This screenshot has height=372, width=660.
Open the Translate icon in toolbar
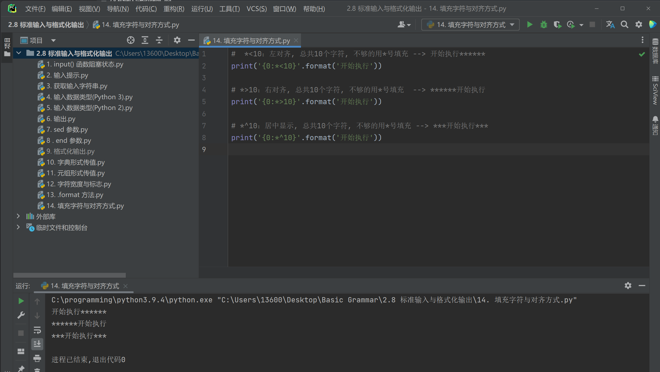610,25
